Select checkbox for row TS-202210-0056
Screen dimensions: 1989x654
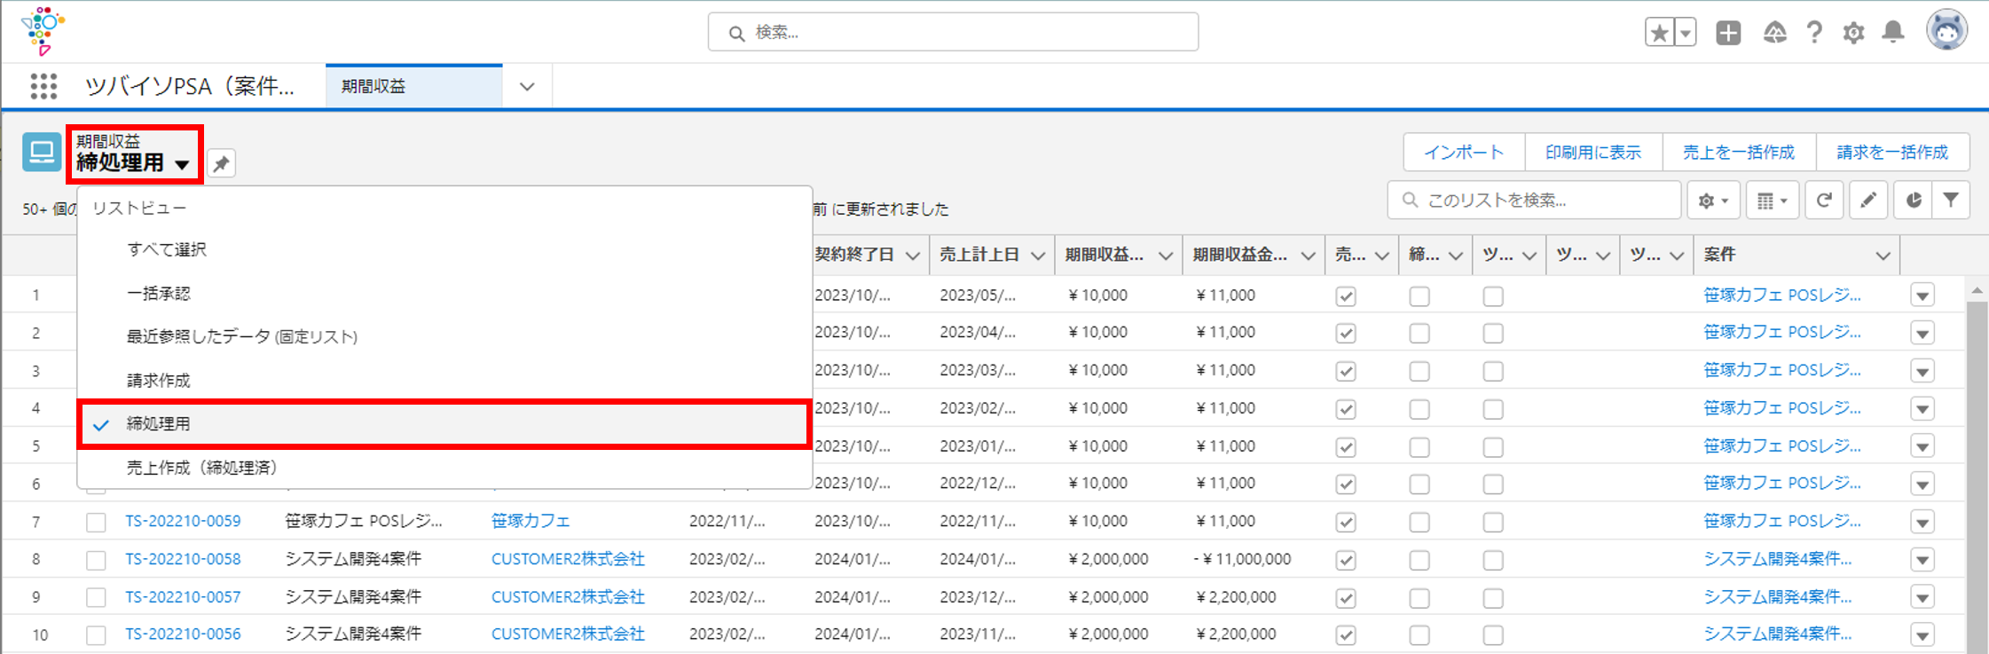tap(96, 635)
